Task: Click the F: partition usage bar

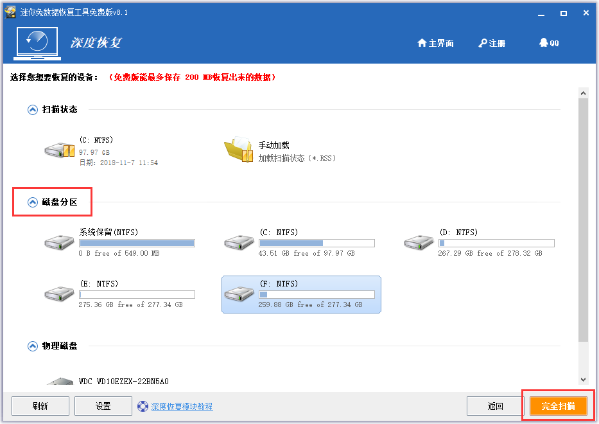Action: pos(317,294)
